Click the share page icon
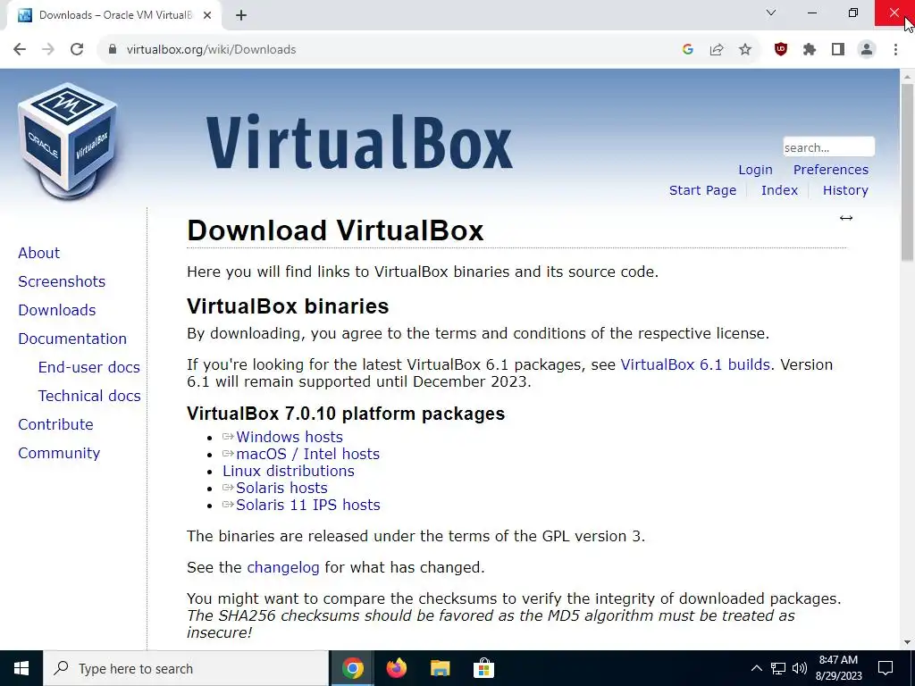This screenshot has width=915, height=686. (x=717, y=50)
